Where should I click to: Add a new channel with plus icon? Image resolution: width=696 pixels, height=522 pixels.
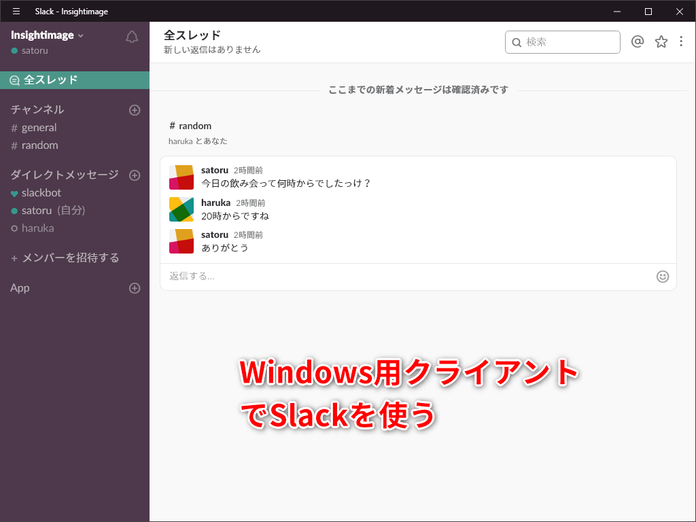coord(135,110)
